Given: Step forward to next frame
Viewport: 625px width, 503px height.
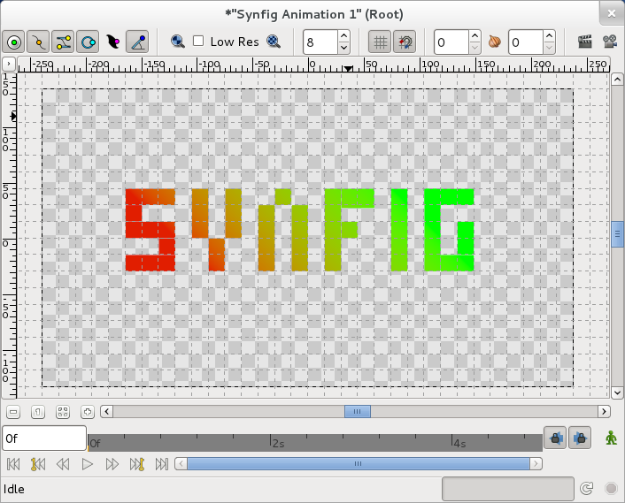Looking at the screenshot, I should coord(112,464).
